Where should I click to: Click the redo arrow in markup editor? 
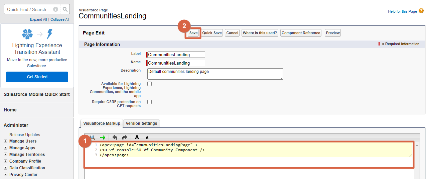click(x=125, y=138)
